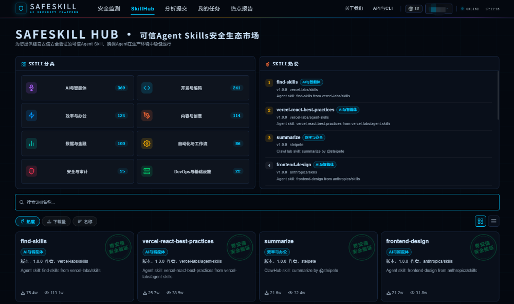
Task: Switch results to list view layout
Action: (493, 221)
